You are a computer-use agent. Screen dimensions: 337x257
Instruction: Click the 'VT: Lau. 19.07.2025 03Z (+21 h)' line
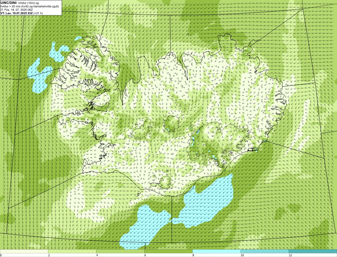pyautogui.click(x=22, y=13)
